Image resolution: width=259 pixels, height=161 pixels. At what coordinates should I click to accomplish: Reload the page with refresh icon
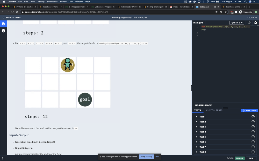pyautogui.click(x=12, y=12)
